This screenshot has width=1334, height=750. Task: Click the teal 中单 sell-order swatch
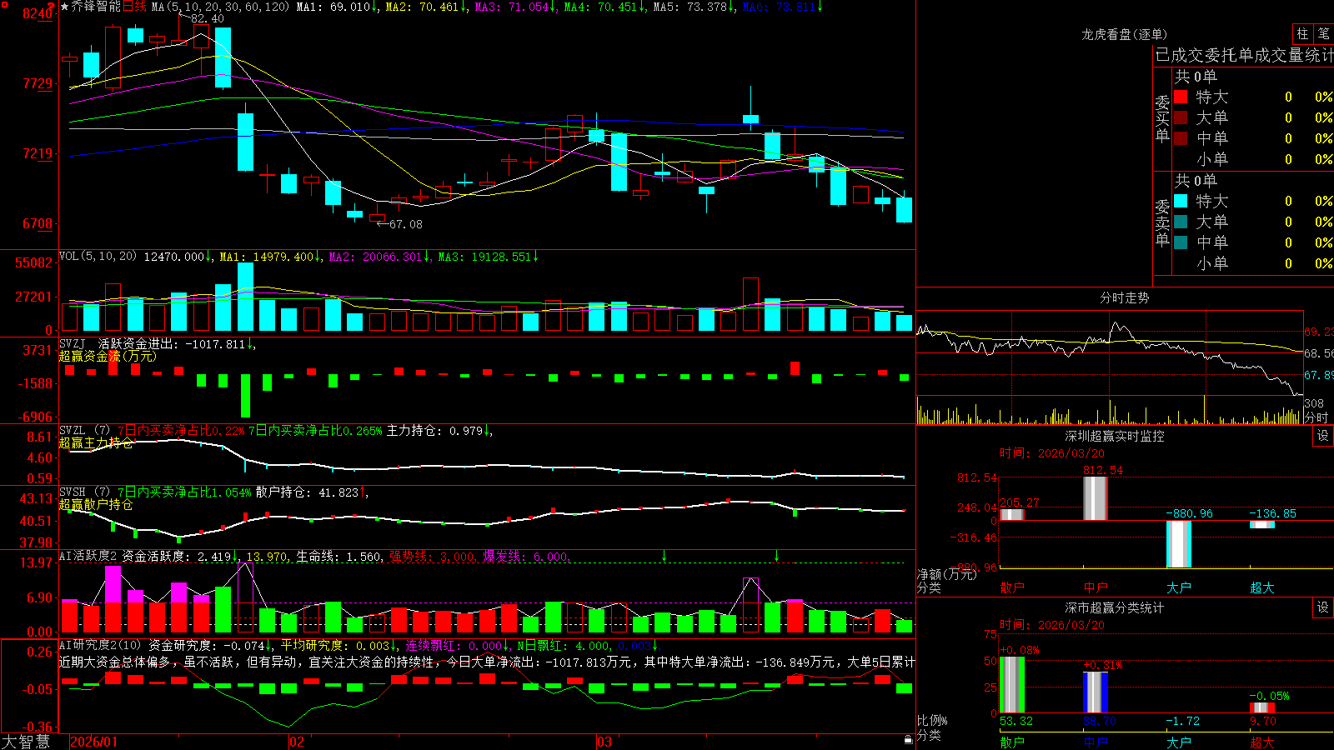1181,242
